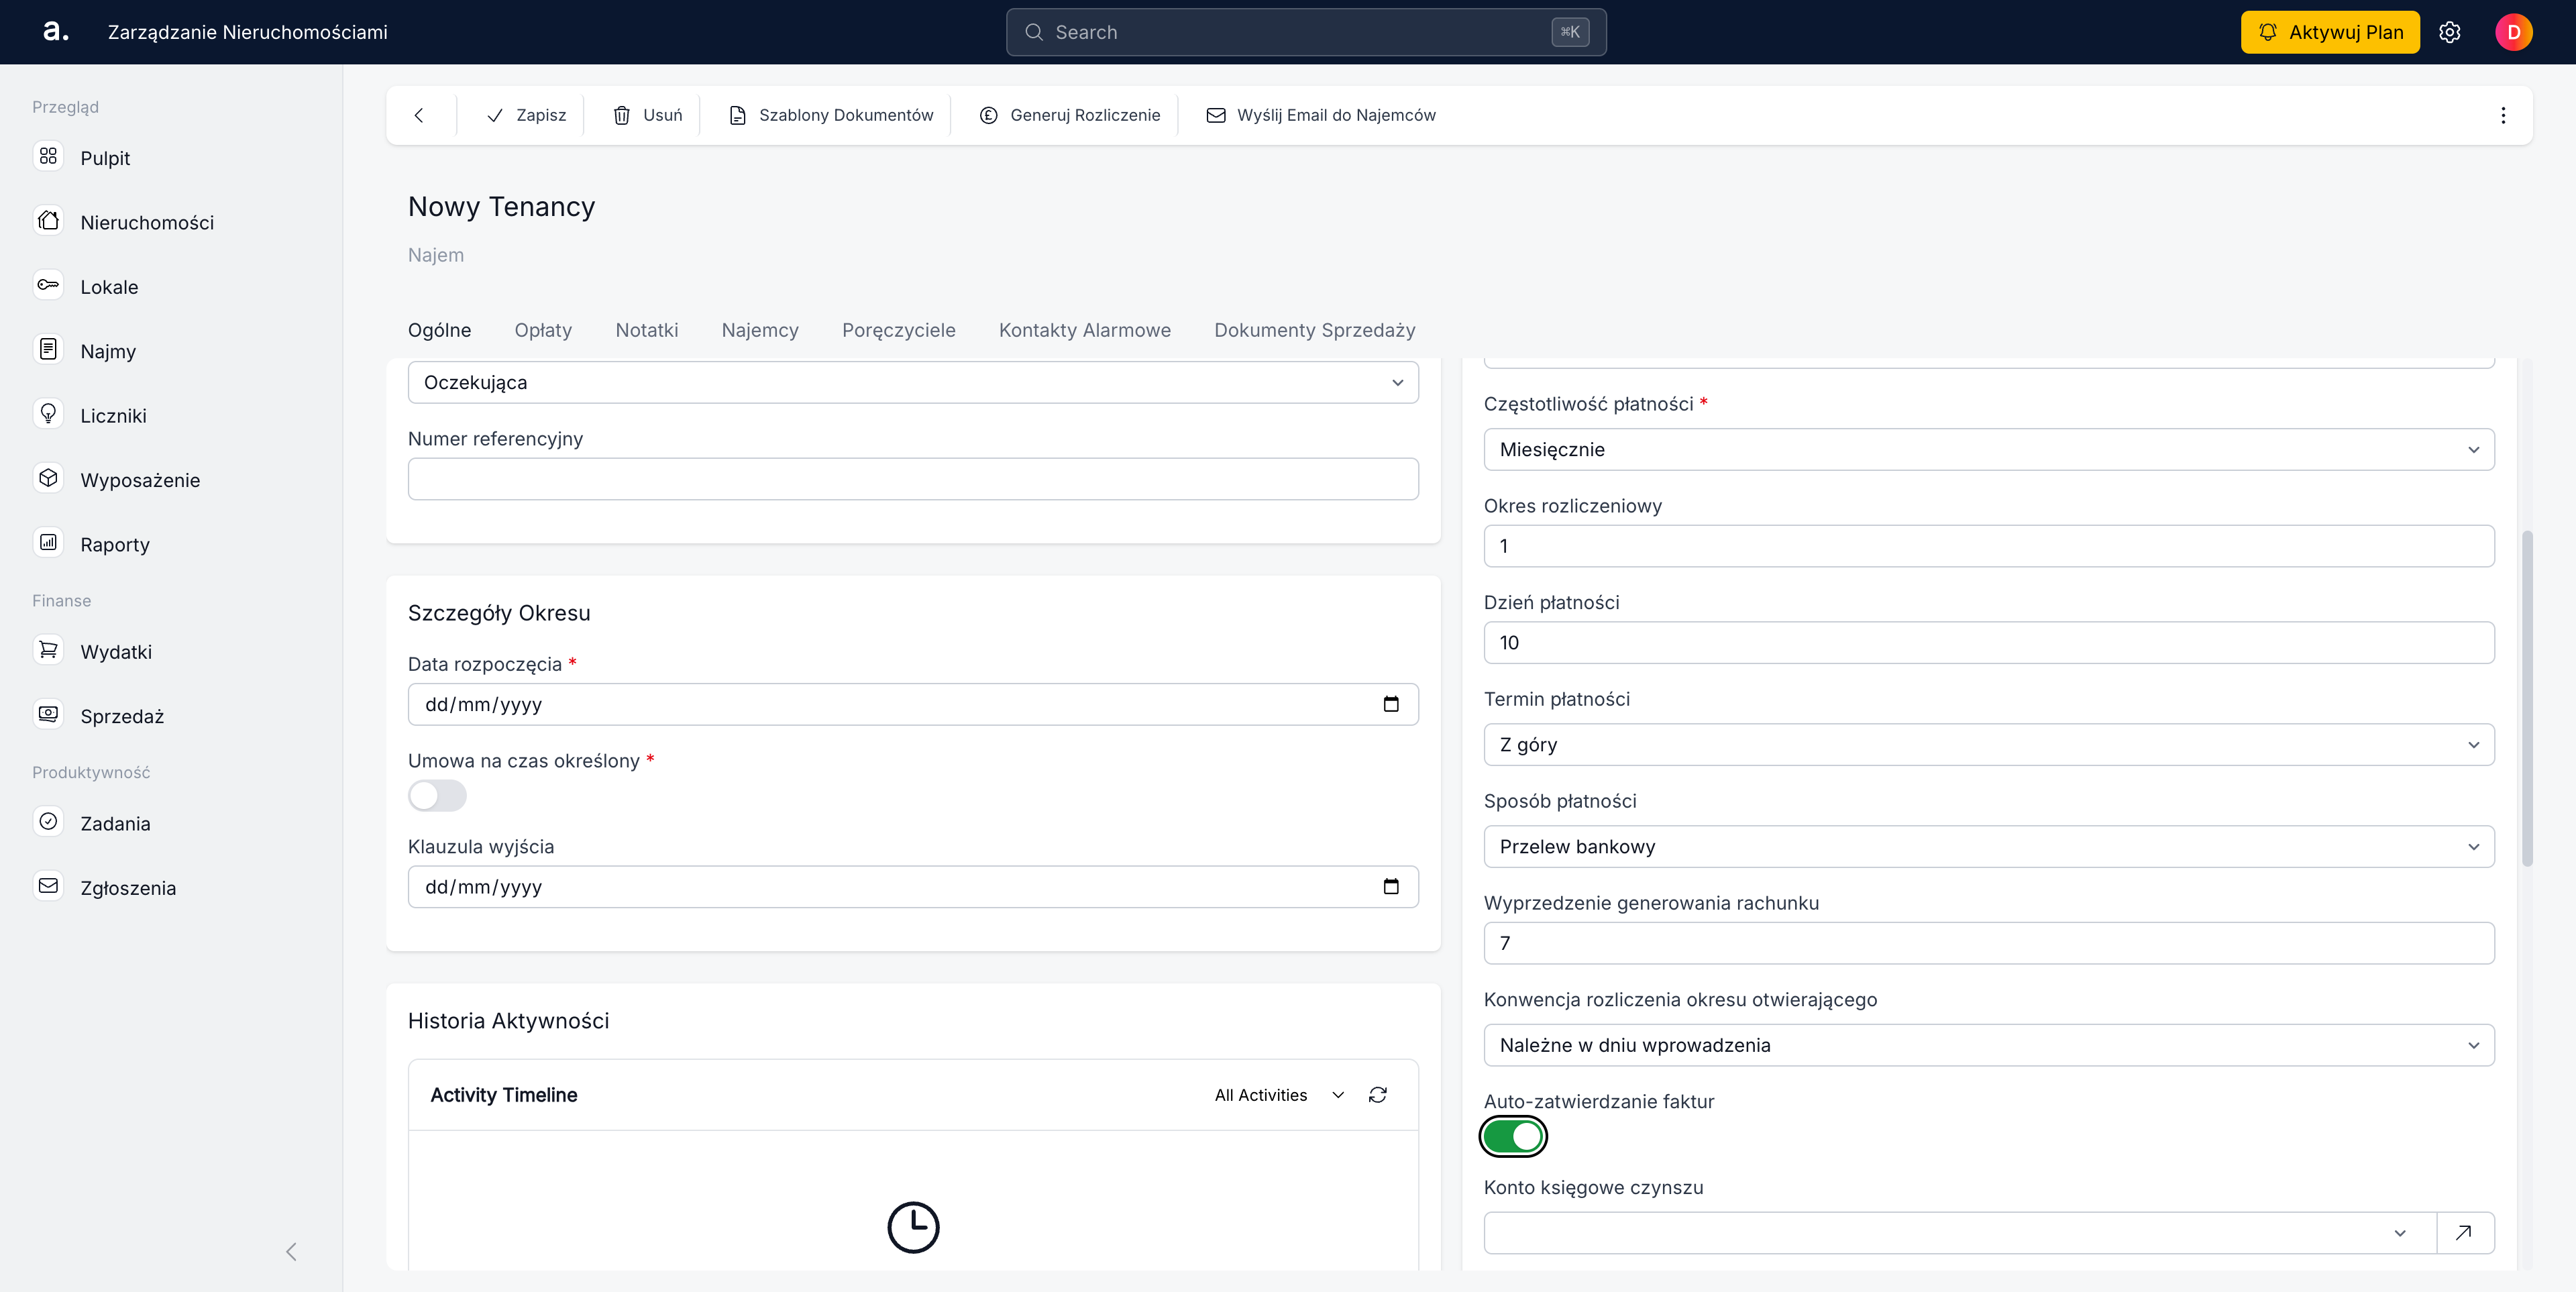Open All Activities filter dropdown
Viewport: 2576px width, 1292px height.
(1279, 1095)
